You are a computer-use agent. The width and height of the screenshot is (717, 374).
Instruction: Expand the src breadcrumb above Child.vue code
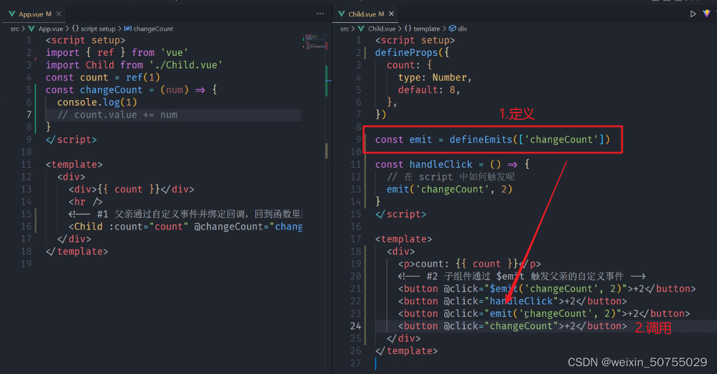click(x=344, y=28)
